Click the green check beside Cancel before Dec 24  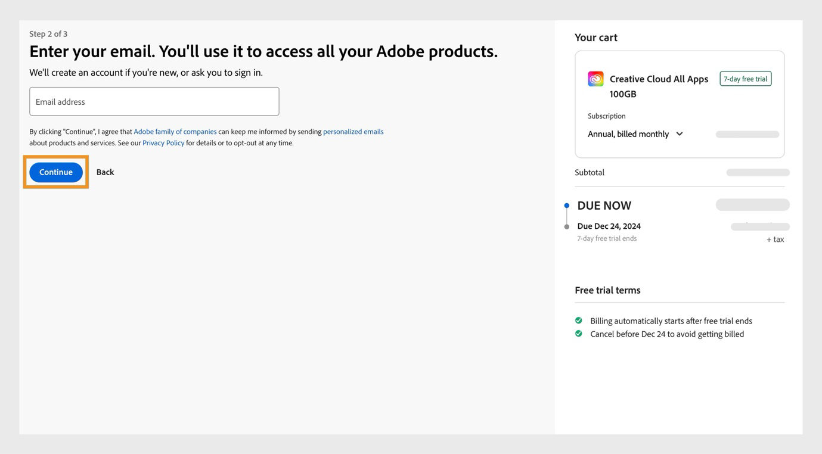tap(578, 334)
